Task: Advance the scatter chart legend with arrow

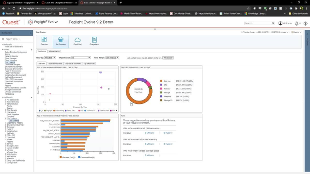Action: click(116, 111)
